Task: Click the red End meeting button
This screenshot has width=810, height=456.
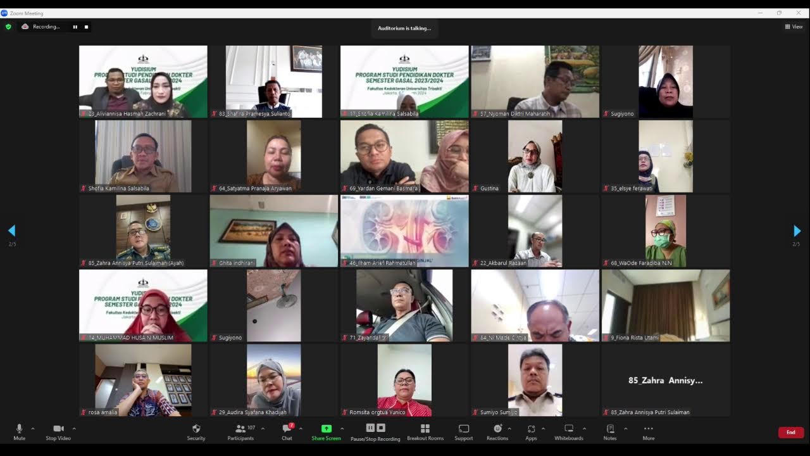Action: [791, 433]
